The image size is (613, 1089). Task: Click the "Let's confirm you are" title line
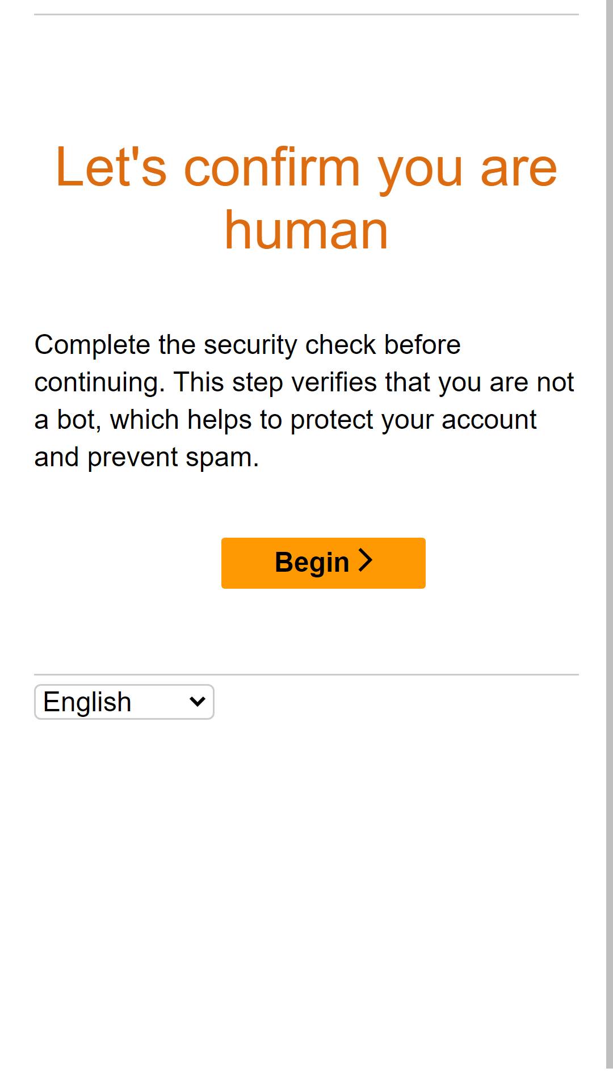click(306, 167)
